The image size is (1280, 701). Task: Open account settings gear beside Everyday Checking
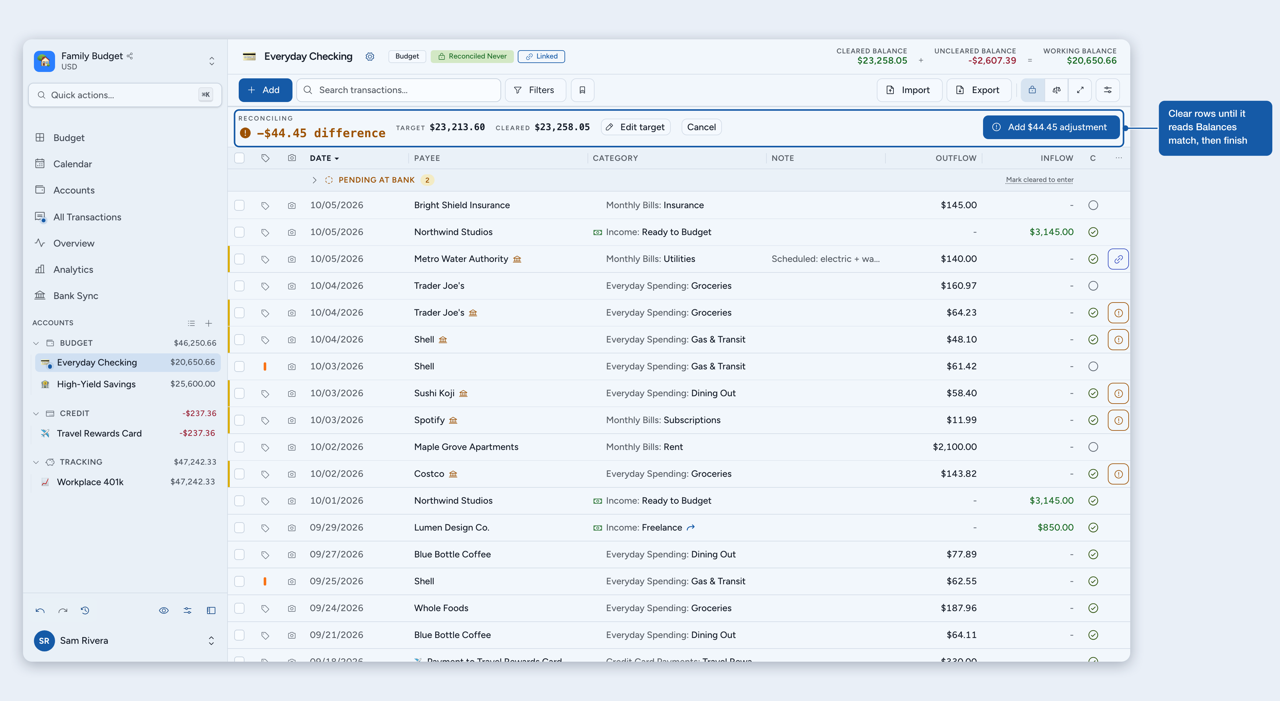tap(370, 57)
